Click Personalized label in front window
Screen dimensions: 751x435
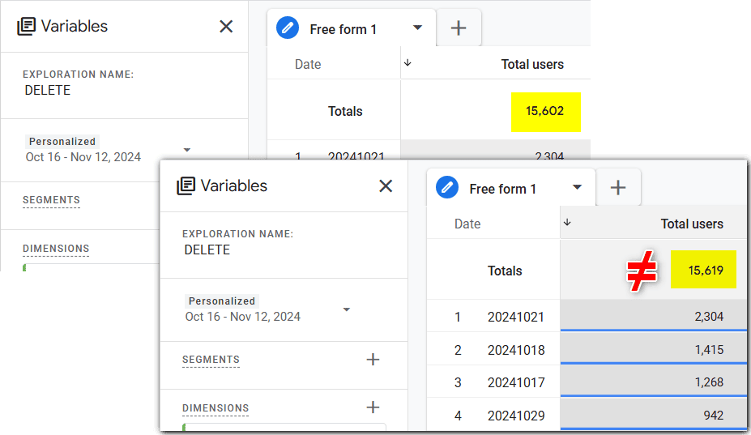point(222,301)
